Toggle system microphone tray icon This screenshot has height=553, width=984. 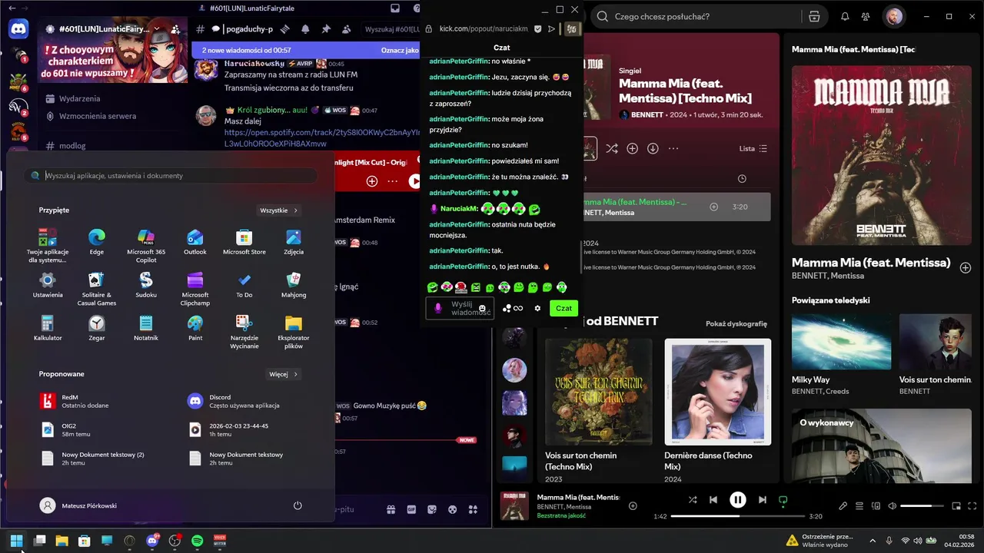click(x=889, y=541)
